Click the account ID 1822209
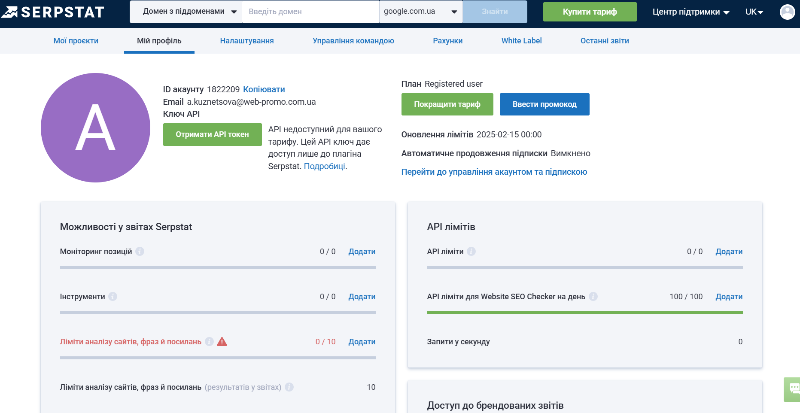 pyautogui.click(x=223, y=89)
